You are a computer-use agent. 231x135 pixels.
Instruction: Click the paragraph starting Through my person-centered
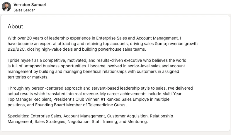pyautogui.click(x=100, y=97)
